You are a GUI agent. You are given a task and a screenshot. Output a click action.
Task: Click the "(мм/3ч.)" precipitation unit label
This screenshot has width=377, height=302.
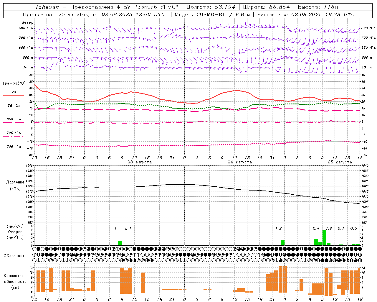click(x=15, y=226)
